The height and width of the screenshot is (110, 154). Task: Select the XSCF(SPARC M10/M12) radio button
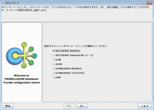point(53,51)
